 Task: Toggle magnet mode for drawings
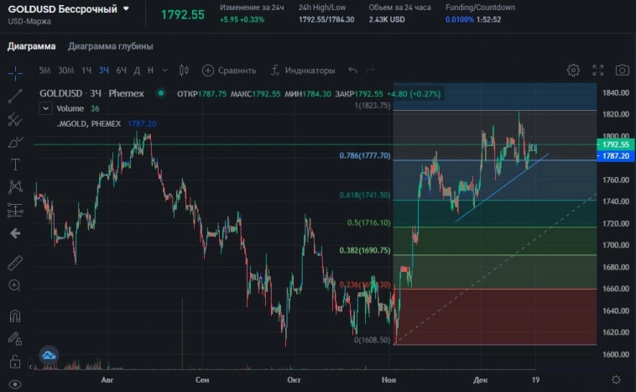[x=15, y=316]
